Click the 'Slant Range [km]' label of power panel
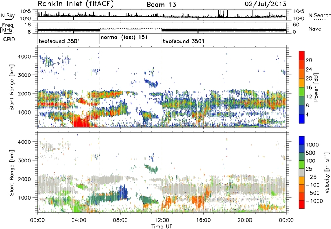The width and height of the screenshot is (331, 229). click(12, 87)
